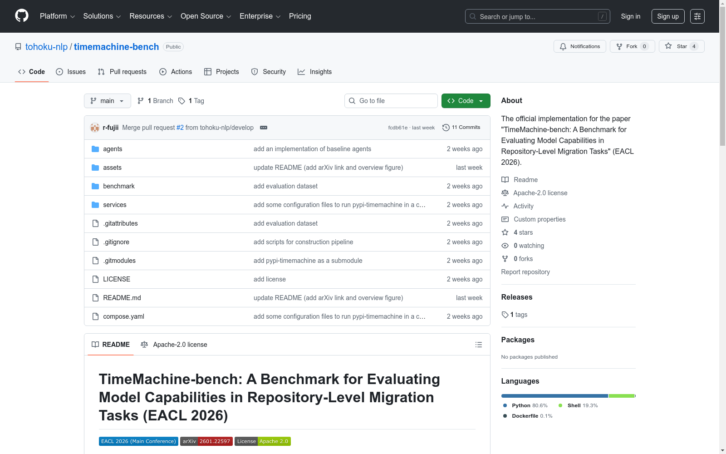
Task: Select the README tab in file viewer
Action: tap(111, 345)
